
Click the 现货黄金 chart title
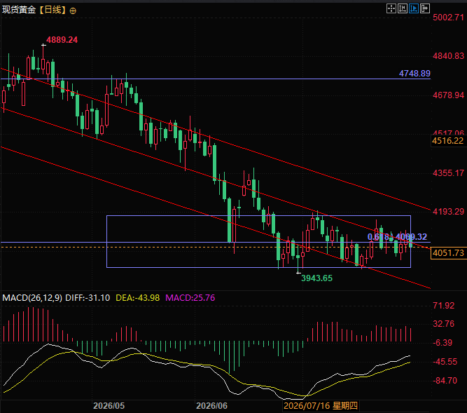click(x=19, y=10)
